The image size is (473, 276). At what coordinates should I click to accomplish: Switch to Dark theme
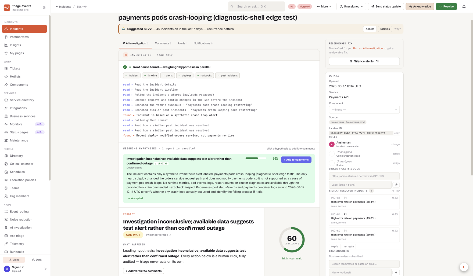[37, 260]
